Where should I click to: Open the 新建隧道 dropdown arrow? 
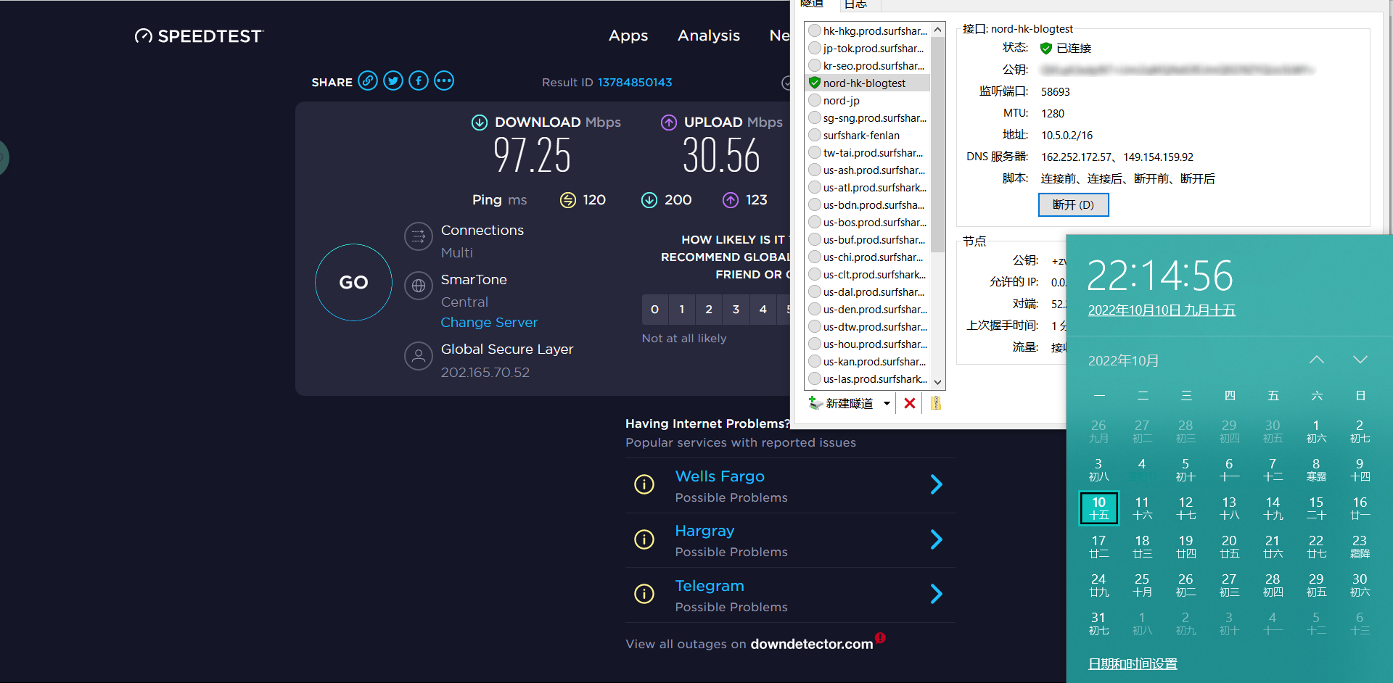pyautogui.click(x=887, y=404)
